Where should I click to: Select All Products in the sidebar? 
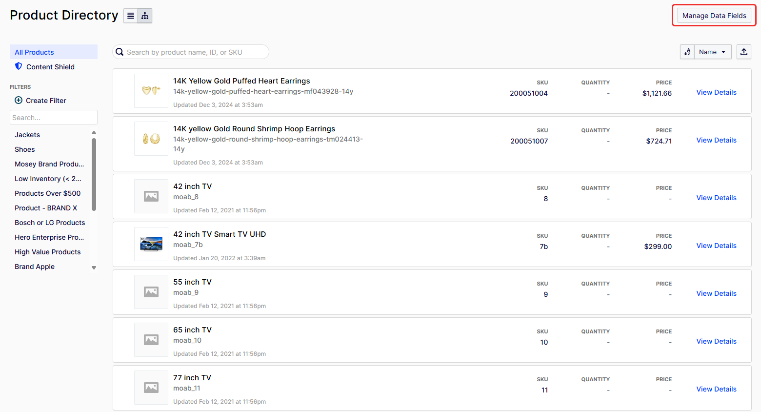[x=54, y=52]
